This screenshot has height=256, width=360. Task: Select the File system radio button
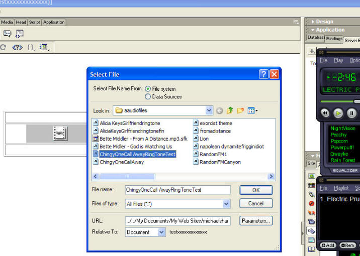[x=148, y=89]
